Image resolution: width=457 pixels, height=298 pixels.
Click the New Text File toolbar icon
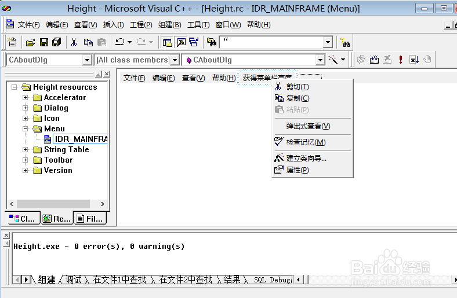[12, 42]
